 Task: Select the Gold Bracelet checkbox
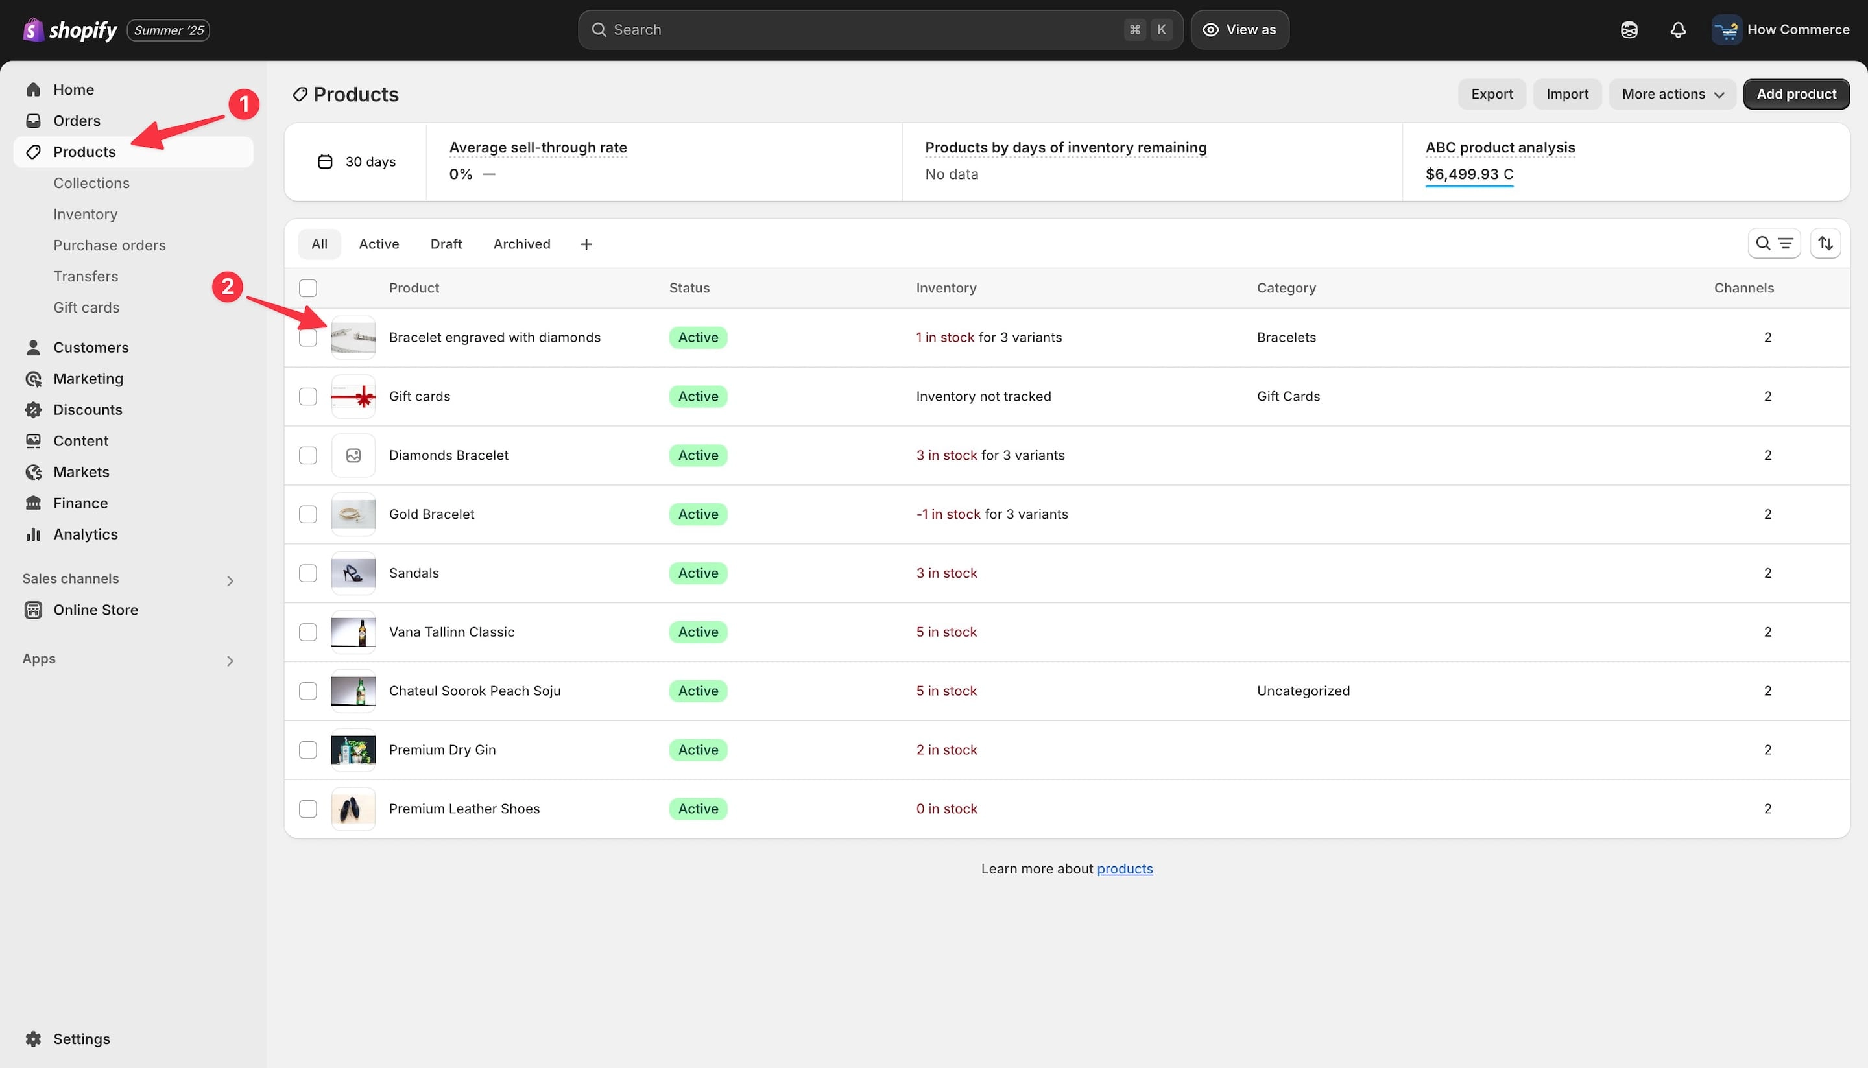pyautogui.click(x=308, y=515)
